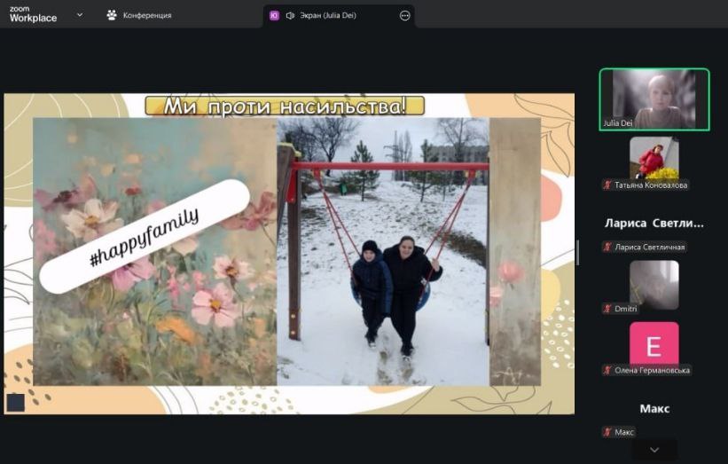Click muted mic icon next to Dmitri
This screenshot has height=464, width=728.
pyautogui.click(x=607, y=309)
